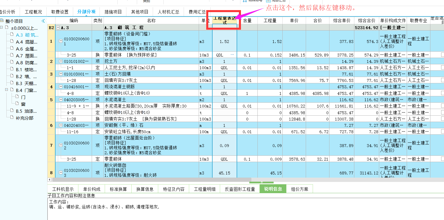444x220 pixels.
Task: Collapse item 010302006003 耐火砖烟囱
Action: [61, 172]
